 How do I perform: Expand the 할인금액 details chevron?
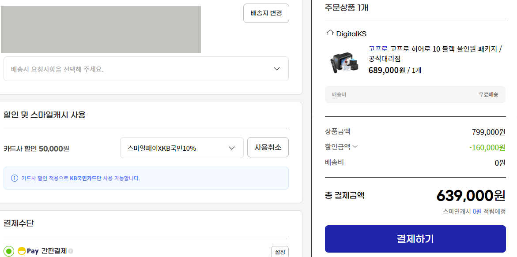tap(355, 147)
